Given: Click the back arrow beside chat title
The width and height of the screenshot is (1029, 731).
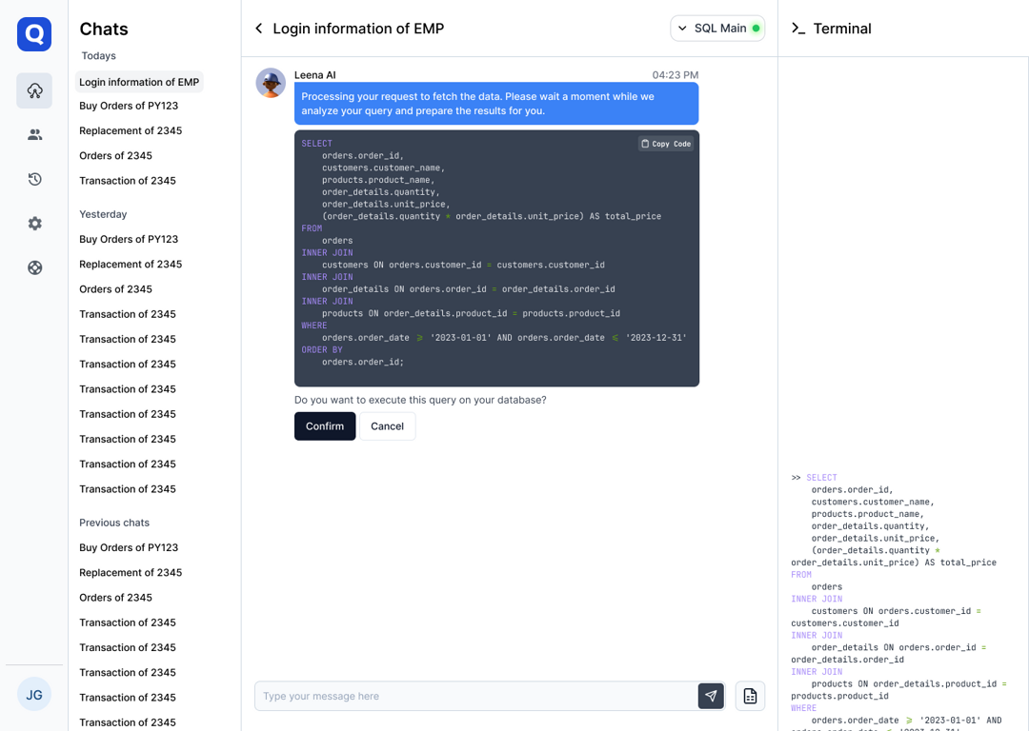Looking at the screenshot, I should tap(259, 29).
